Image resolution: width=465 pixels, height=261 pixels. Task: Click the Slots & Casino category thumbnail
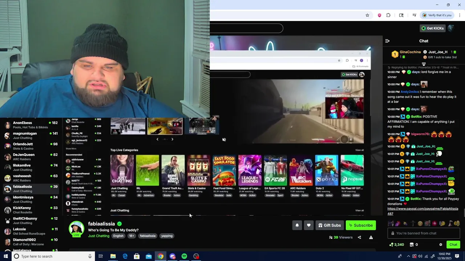click(x=199, y=170)
